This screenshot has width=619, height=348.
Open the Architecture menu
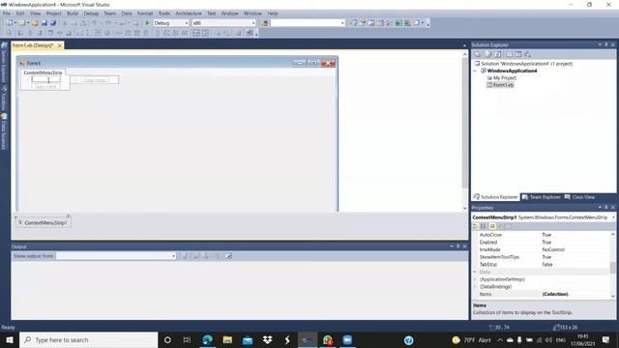point(189,14)
